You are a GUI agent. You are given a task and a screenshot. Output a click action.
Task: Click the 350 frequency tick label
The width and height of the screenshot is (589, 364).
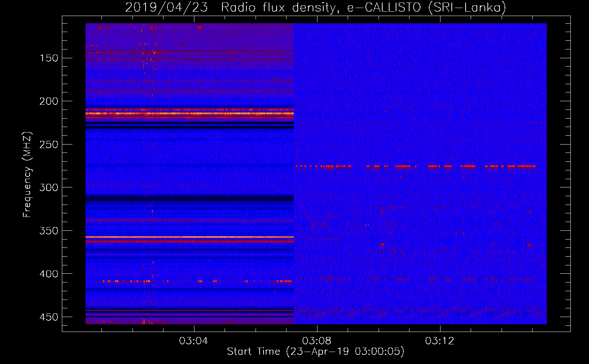coord(49,231)
